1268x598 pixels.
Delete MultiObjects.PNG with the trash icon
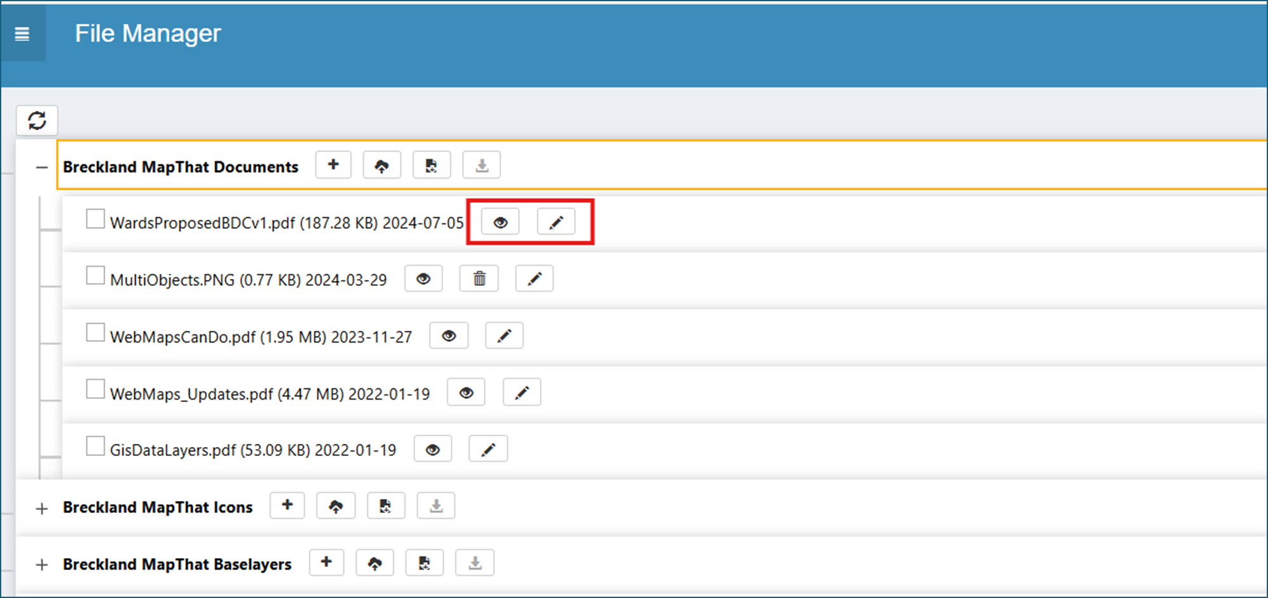coord(479,279)
